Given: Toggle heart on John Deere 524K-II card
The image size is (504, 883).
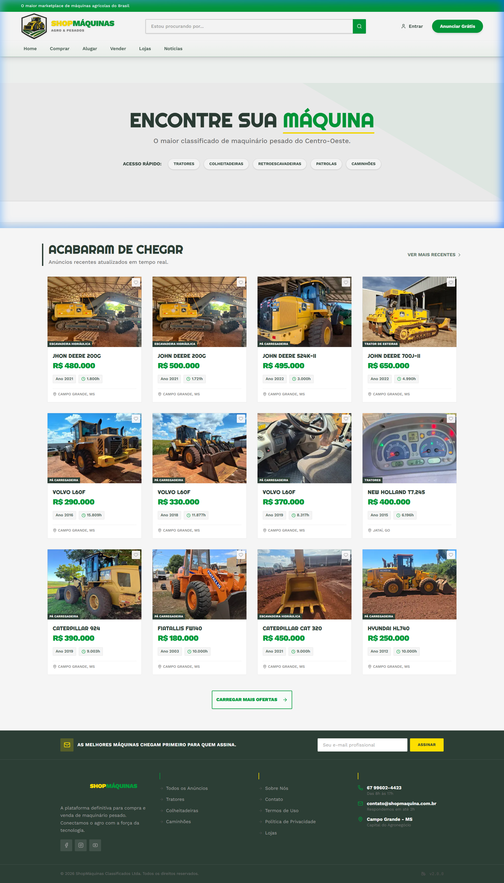Looking at the screenshot, I should [346, 282].
